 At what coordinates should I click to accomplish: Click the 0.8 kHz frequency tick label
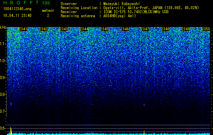tap(3, 94)
